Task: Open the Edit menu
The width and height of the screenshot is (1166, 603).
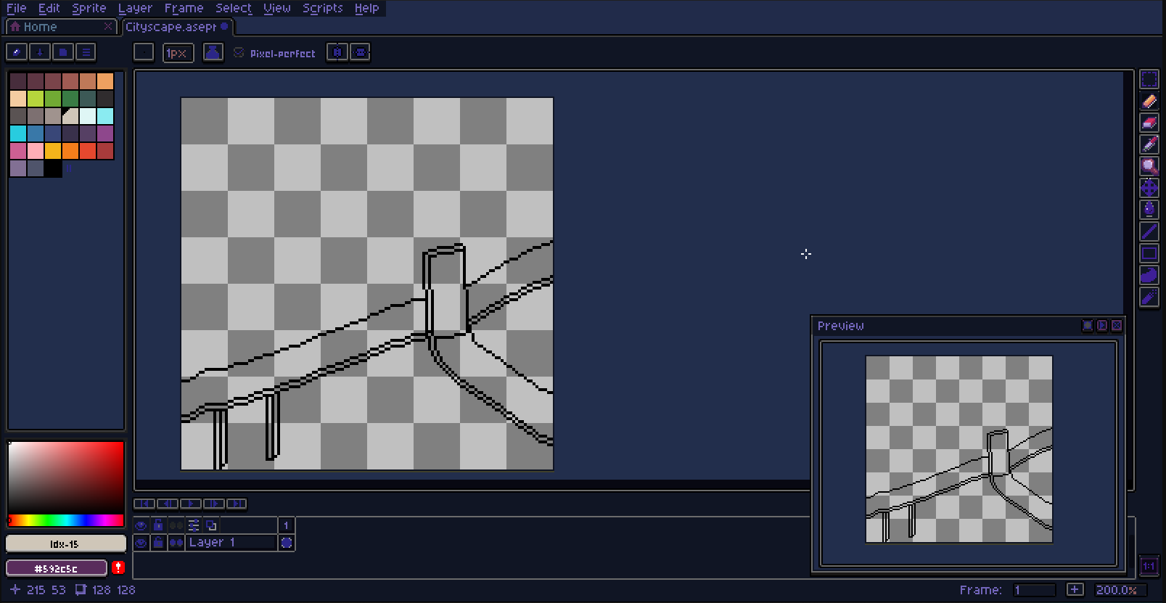Action: [49, 8]
